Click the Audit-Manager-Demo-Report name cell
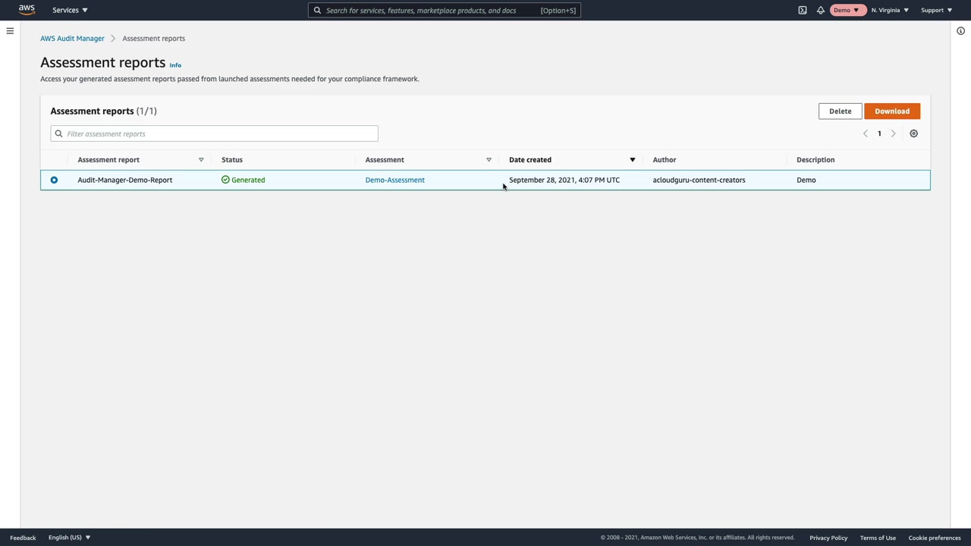This screenshot has width=971, height=546. point(124,180)
